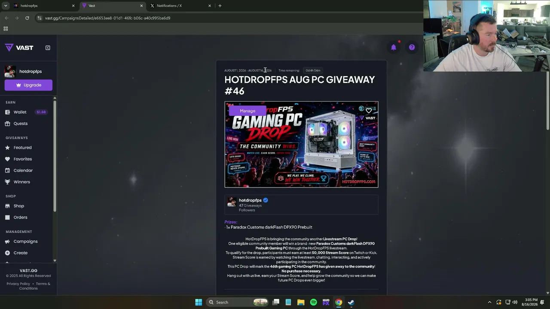Collapse the Vast sidebar panel
Image resolution: width=550 pixels, height=309 pixels.
48,48
